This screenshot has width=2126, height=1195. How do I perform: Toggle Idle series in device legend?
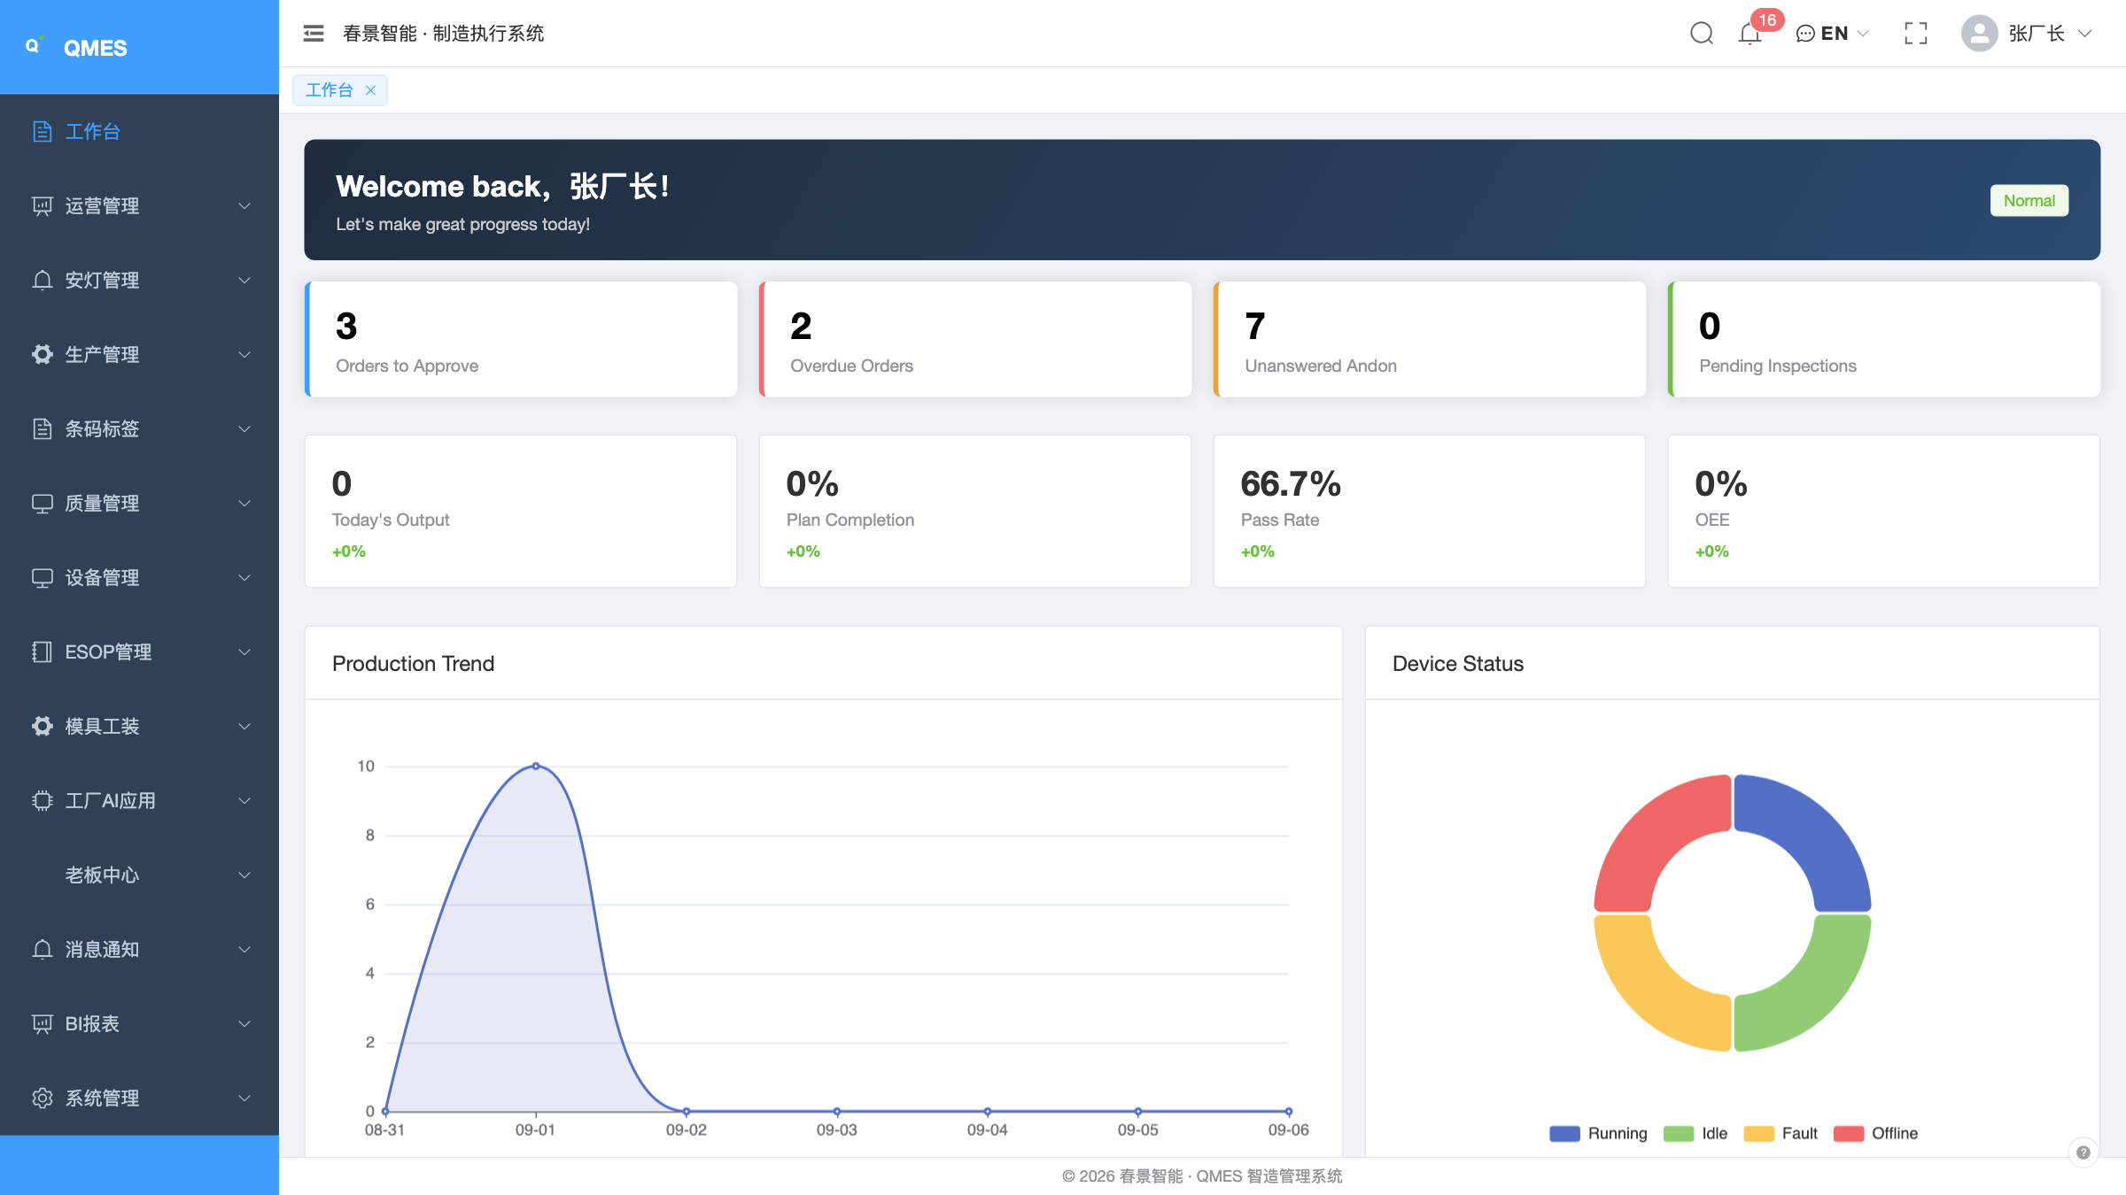pyautogui.click(x=1695, y=1133)
